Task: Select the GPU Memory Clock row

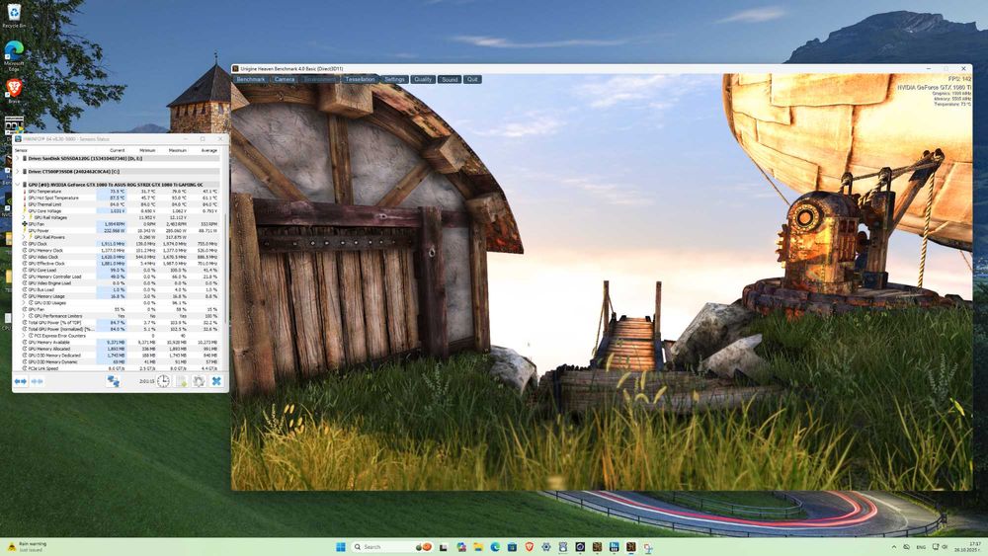Action: click(x=120, y=250)
